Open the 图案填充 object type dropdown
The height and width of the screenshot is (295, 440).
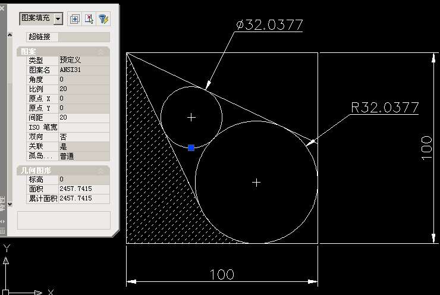[58, 19]
